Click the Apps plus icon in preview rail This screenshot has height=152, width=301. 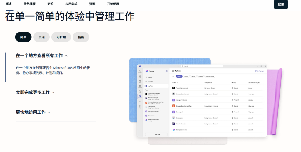140,106
